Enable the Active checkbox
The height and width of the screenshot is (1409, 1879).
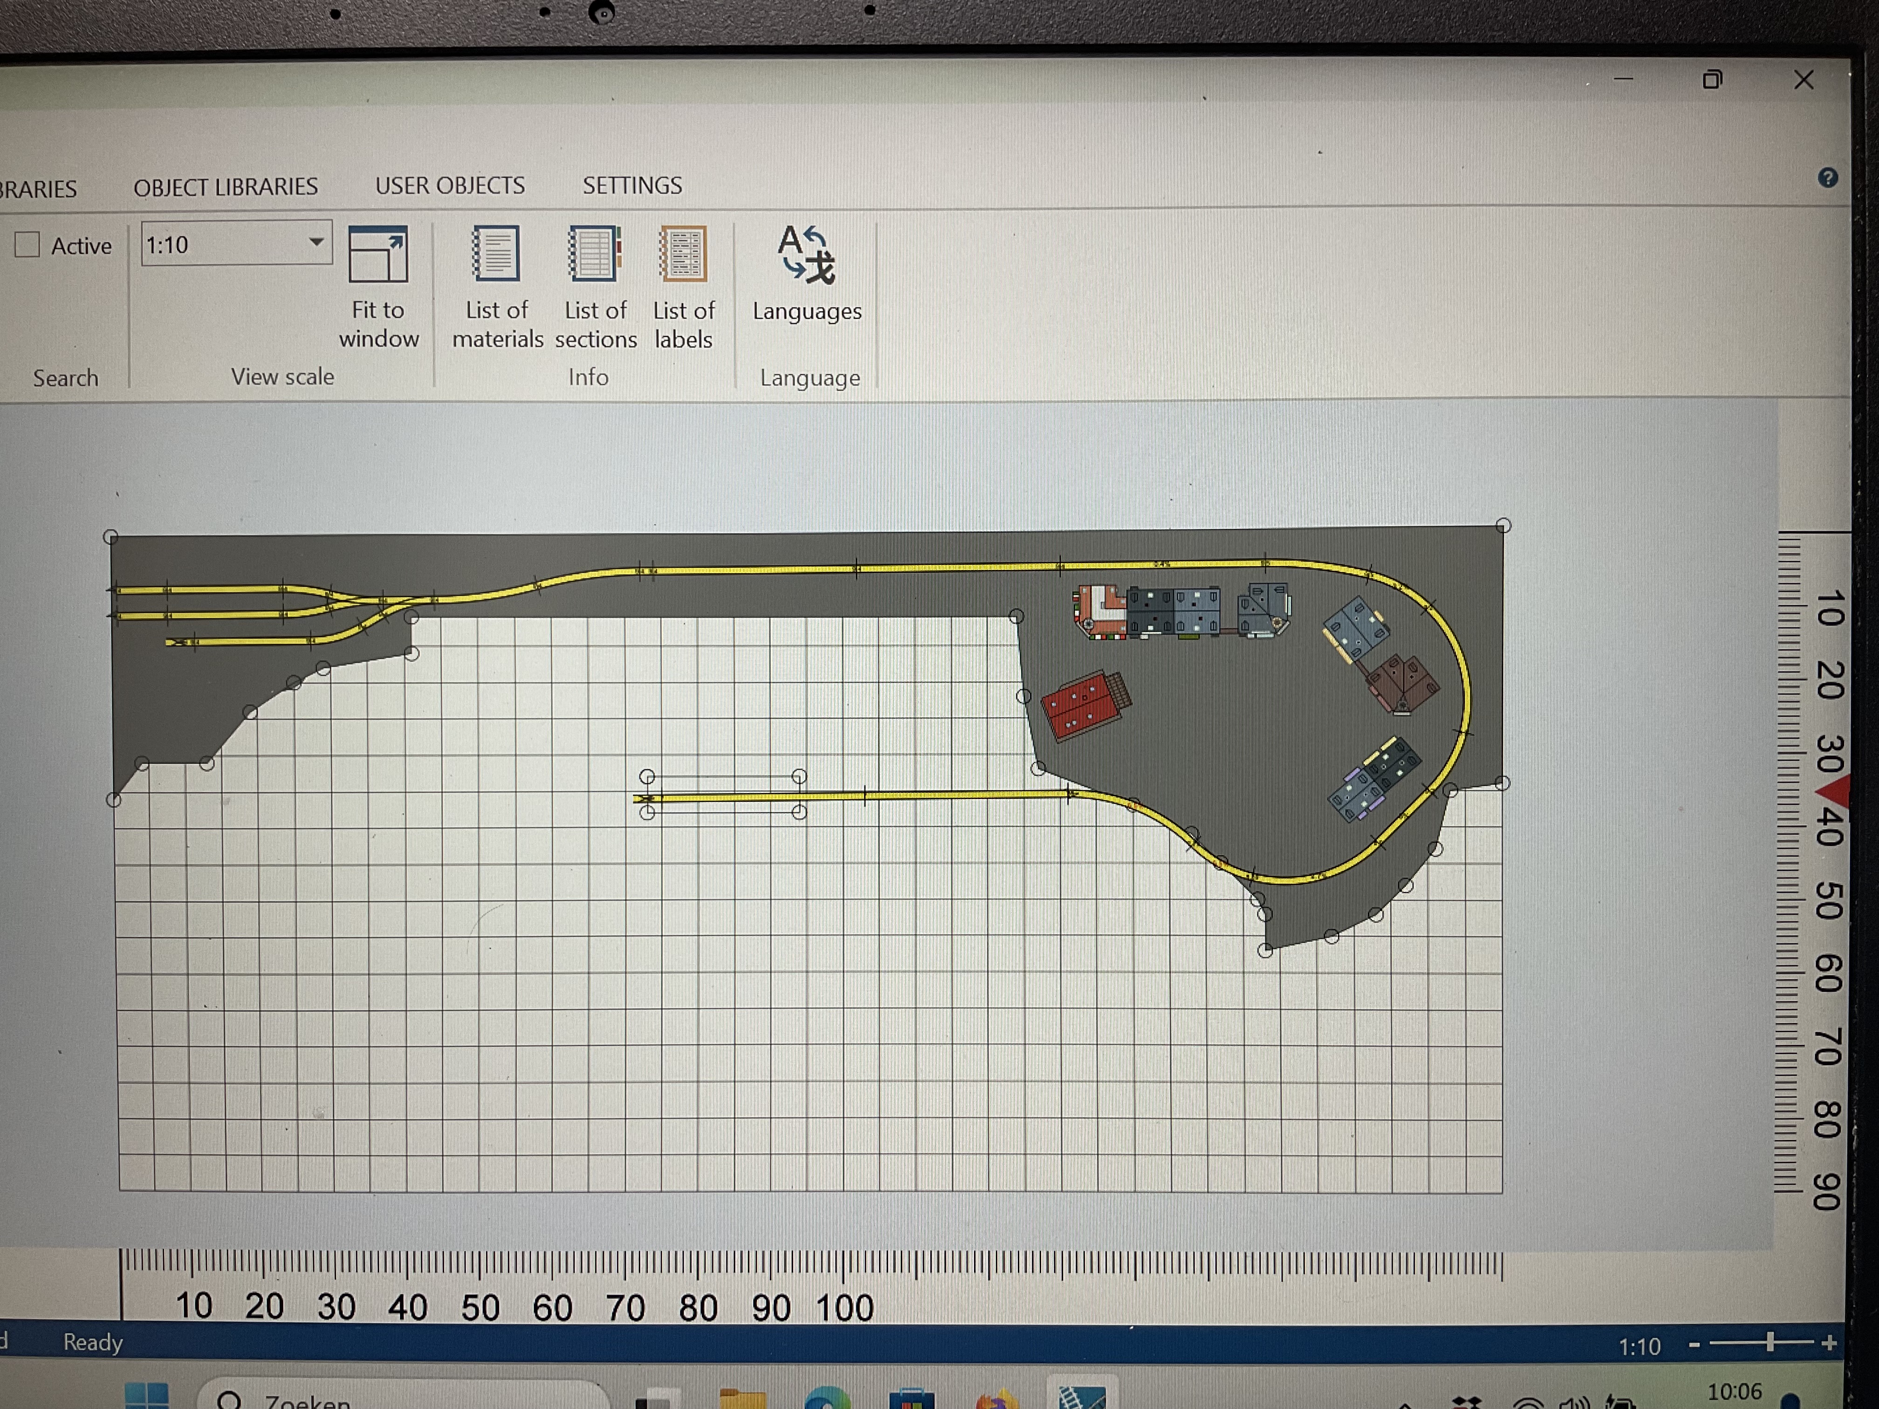click(28, 245)
